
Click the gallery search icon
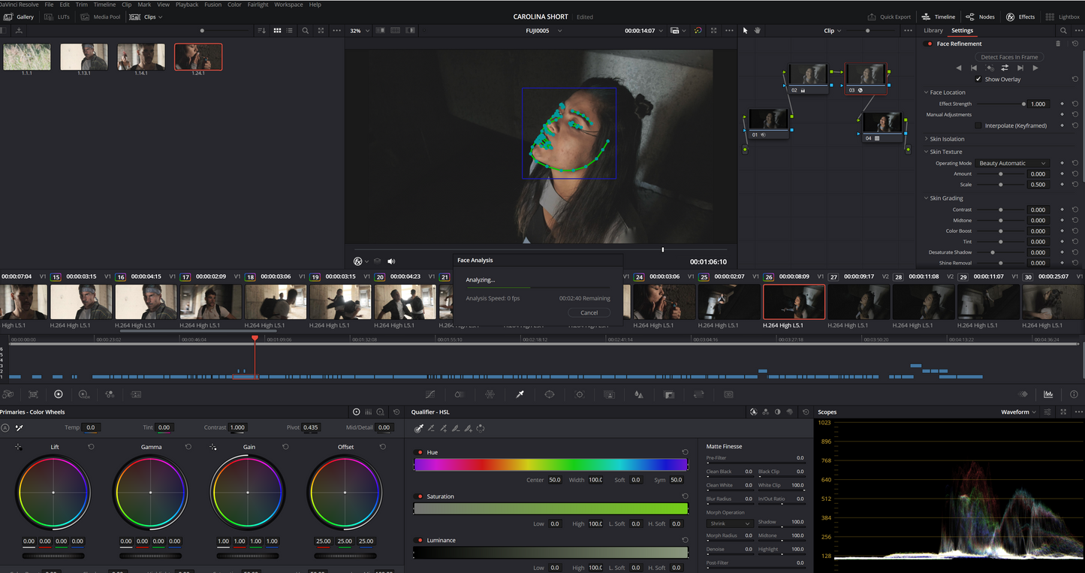point(305,31)
